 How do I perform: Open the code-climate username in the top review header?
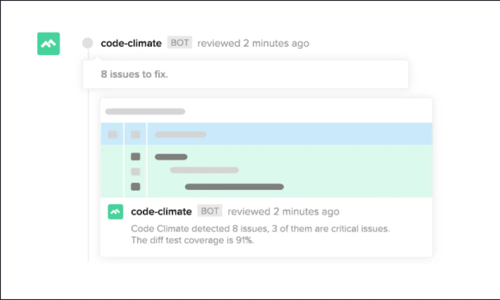[x=131, y=43]
